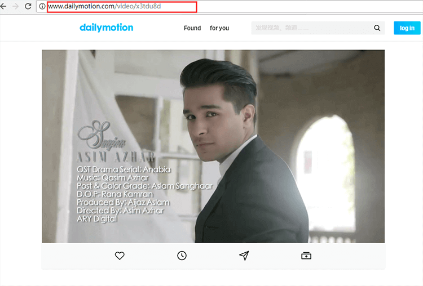
Task: Add to watch later with clock icon
Action: [182, 256]
